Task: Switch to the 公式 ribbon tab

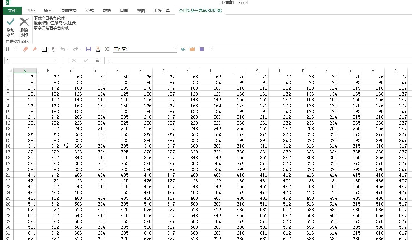Action: click(90, 11)
